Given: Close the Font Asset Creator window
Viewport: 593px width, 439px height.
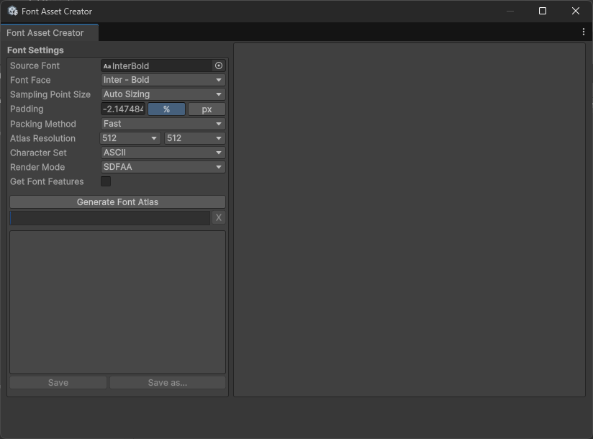Looking at the screenshot, I should pyautogui.click(x=576, y=11).
